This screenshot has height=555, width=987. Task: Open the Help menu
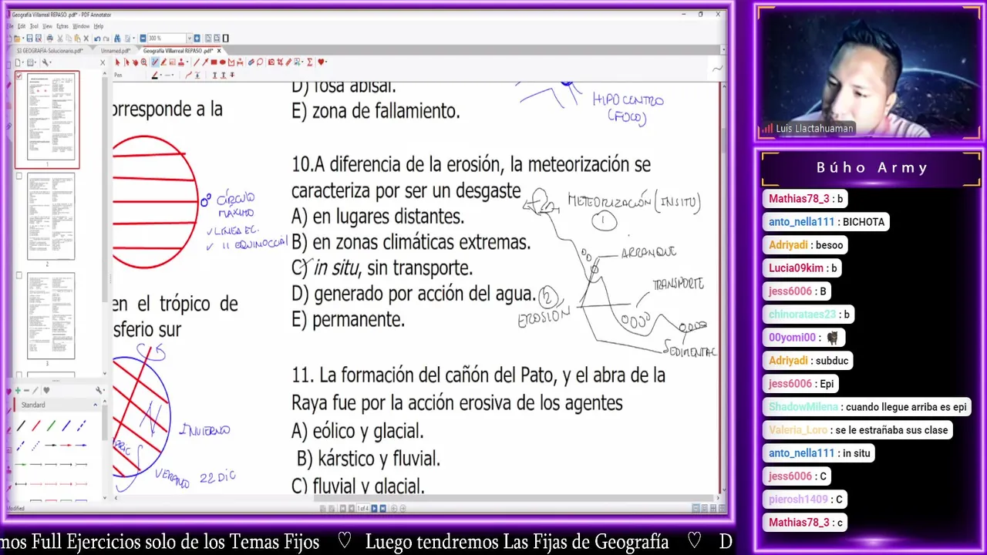click(99, 26)
